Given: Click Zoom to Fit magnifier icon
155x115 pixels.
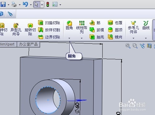Looking at the screenshot, I should click(x=128, y=46).
